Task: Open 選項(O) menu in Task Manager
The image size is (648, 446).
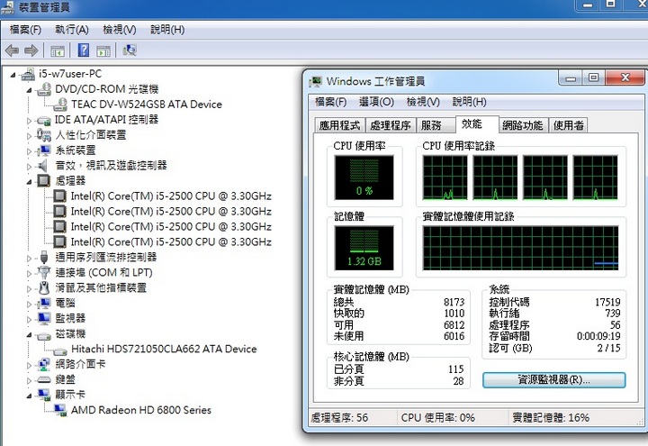Action: tap(376, 102)
